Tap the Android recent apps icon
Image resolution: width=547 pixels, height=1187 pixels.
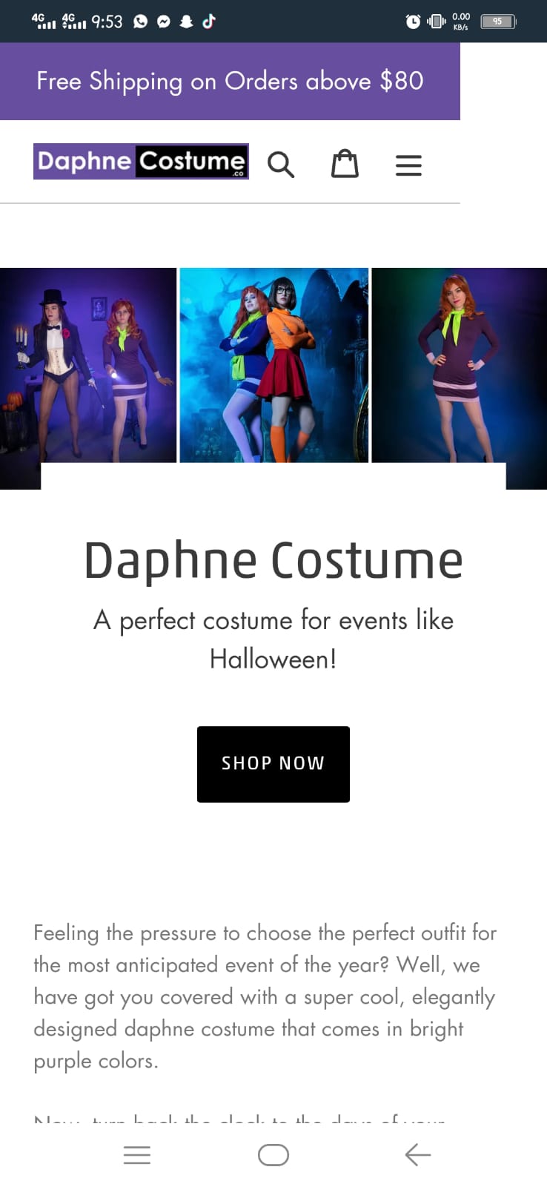coord(137,1155)
